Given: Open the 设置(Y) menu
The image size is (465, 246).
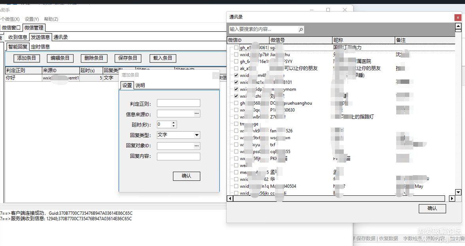Looking at the screenshot, I should coord(32,19).
